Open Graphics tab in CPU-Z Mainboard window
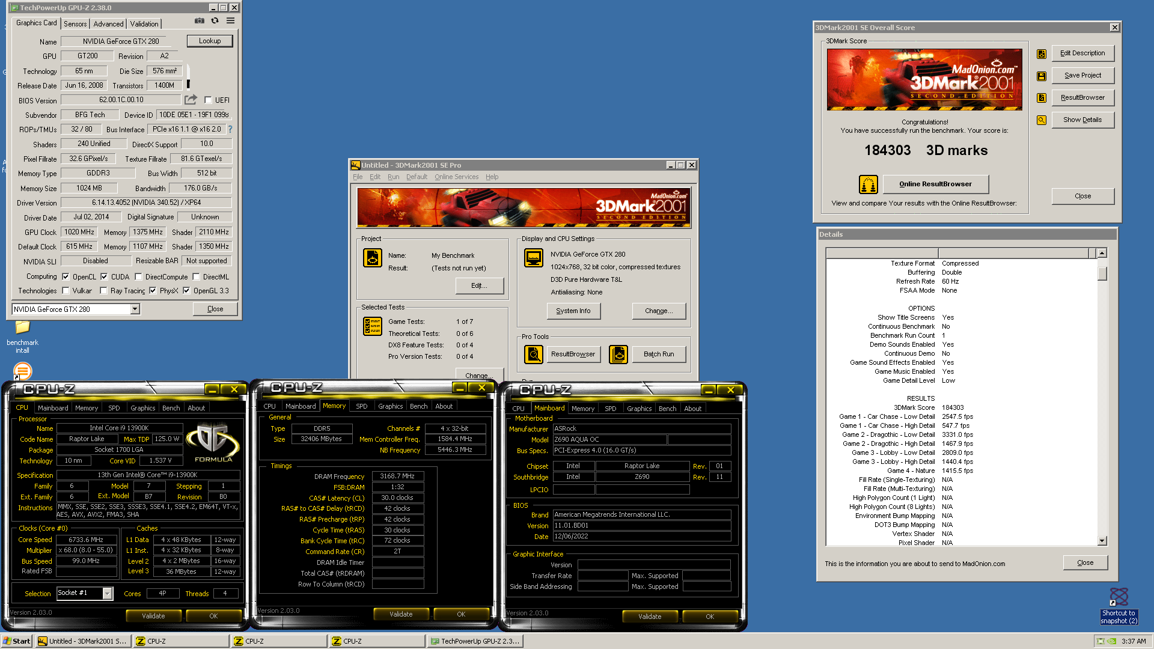 click(639, 409)
